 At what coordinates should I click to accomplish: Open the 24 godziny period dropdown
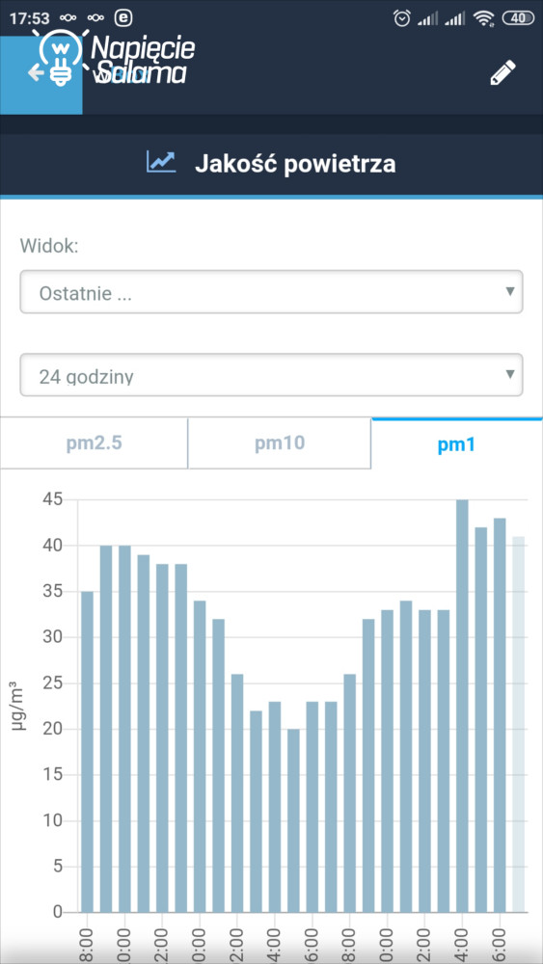pos(271,375)
